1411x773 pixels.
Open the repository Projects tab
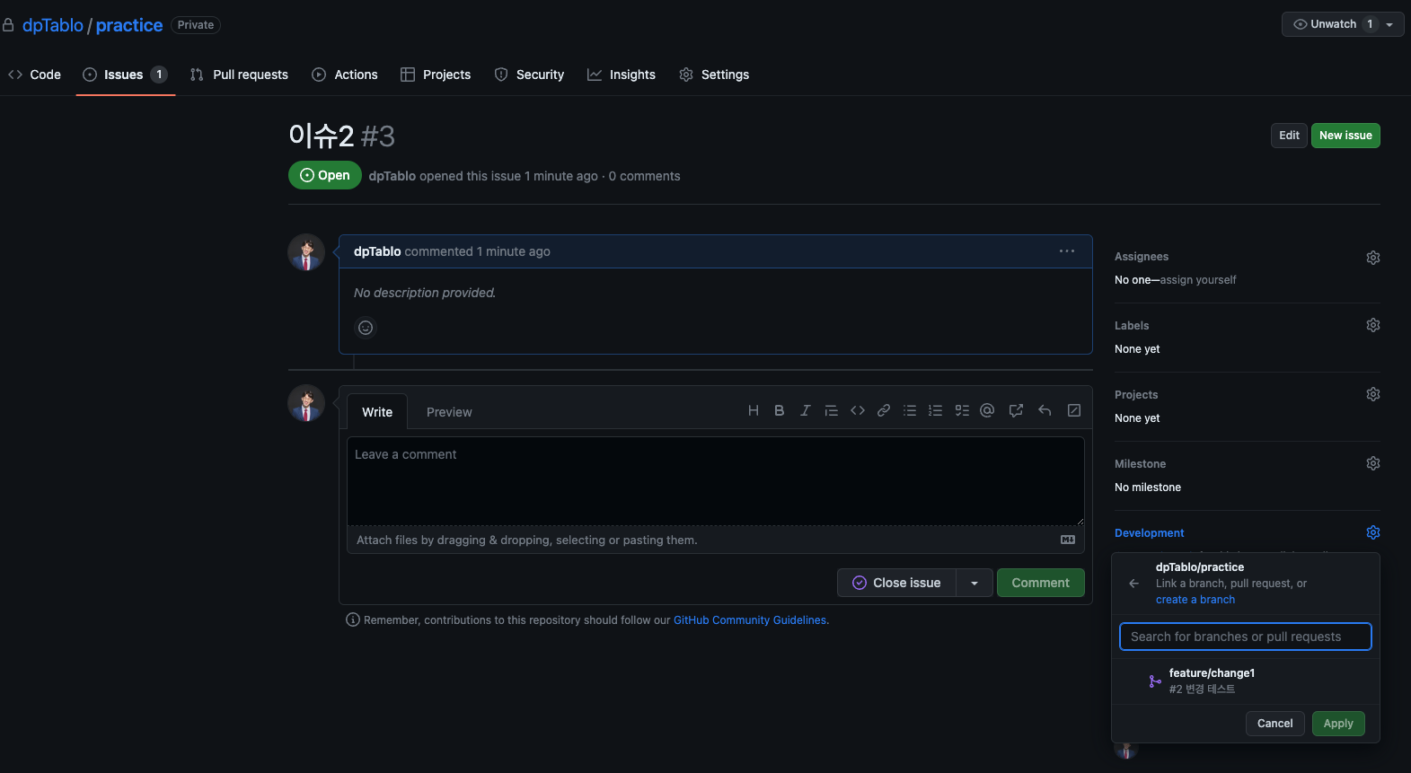(x=436, y=75)
